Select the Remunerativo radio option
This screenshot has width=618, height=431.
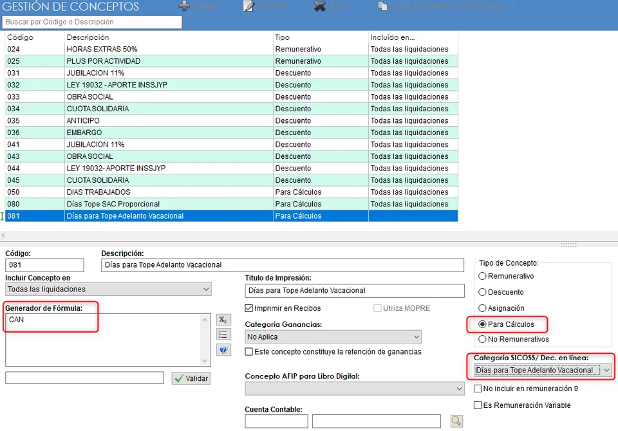(482, 276)
